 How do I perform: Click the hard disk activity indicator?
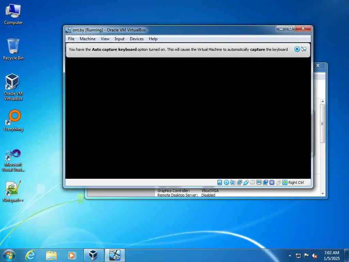pyautogui.click(x=220, y=183)
